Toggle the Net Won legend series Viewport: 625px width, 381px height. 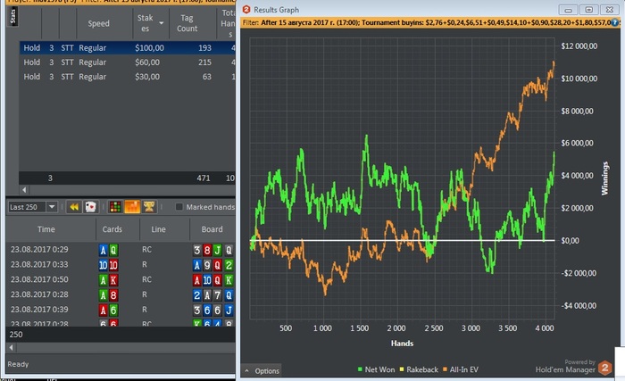[x=376, y=369]
